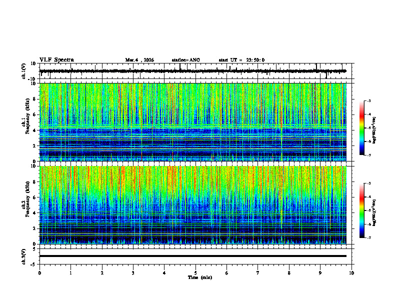The width and height of the screenshot is (396, 306).
Task: Click the ch.2 spectrogram color scale bar
Action: [x=361, y=210]
